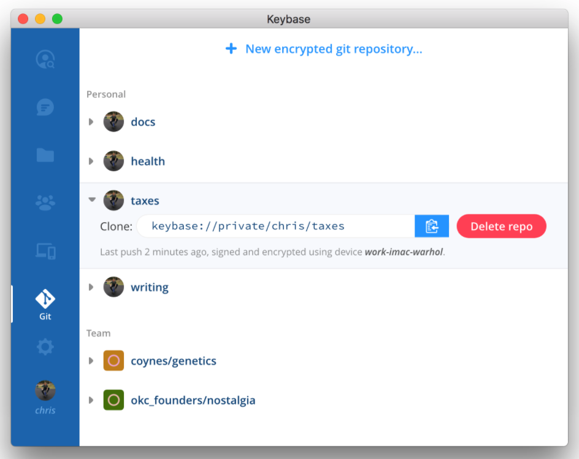Image resolution: width=579 pixels, height=459 pixels.
Task: Click the plus icon for new repository
Action: [x=231, y=48]
